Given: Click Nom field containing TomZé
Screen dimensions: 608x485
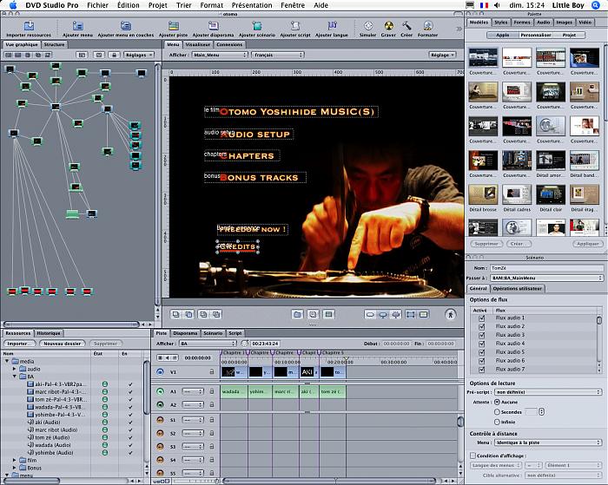Looking at the screenshot, I should pyautogui.click(x=546, y=268).
